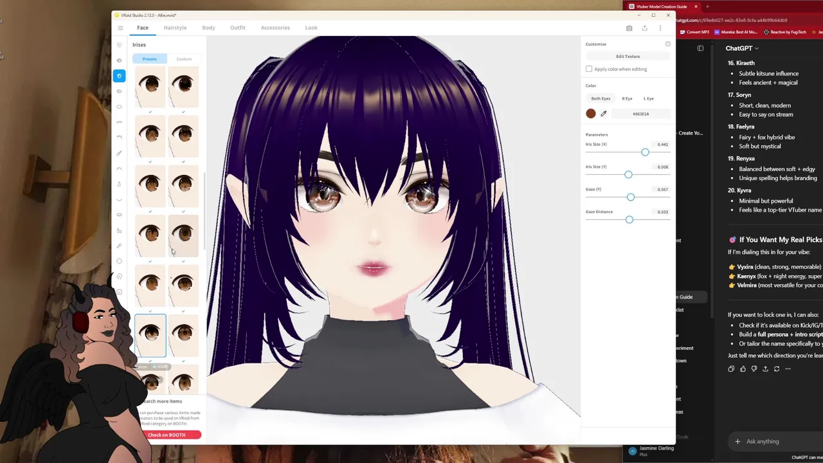The width and height of the screenshot is (823, 463).
Task: Open more actions on ChatGPT response
Action: click(788, 369)
